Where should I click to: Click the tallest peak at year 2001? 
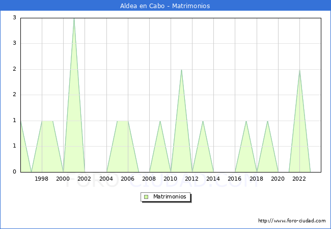point(74,19)
